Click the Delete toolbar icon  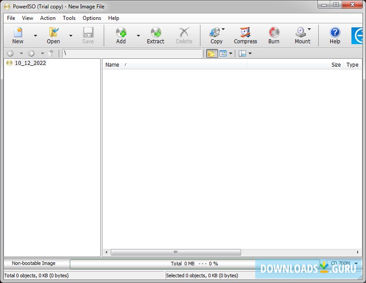184,33
